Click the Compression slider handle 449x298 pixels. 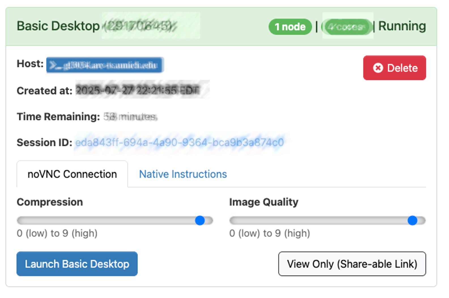200,221
